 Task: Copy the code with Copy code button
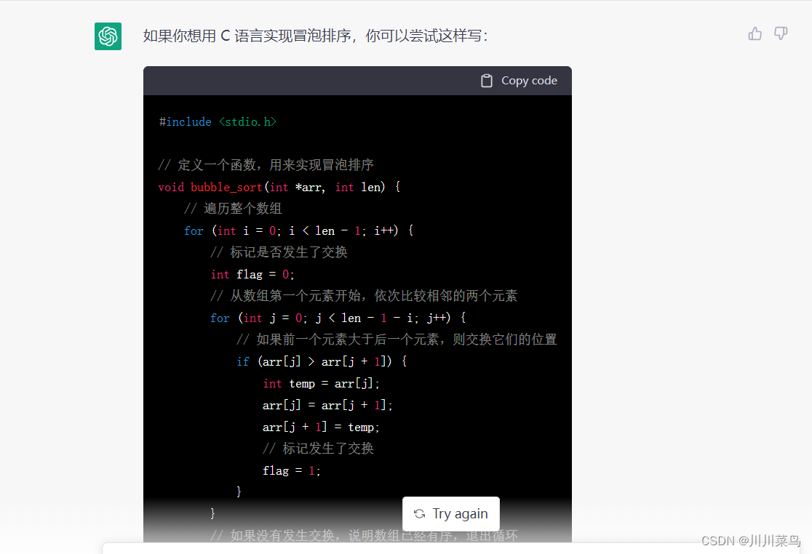pyautogui.click(x=519, y=81)
